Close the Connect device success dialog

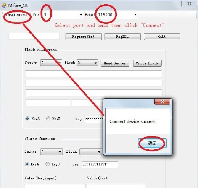click(162, 102)
